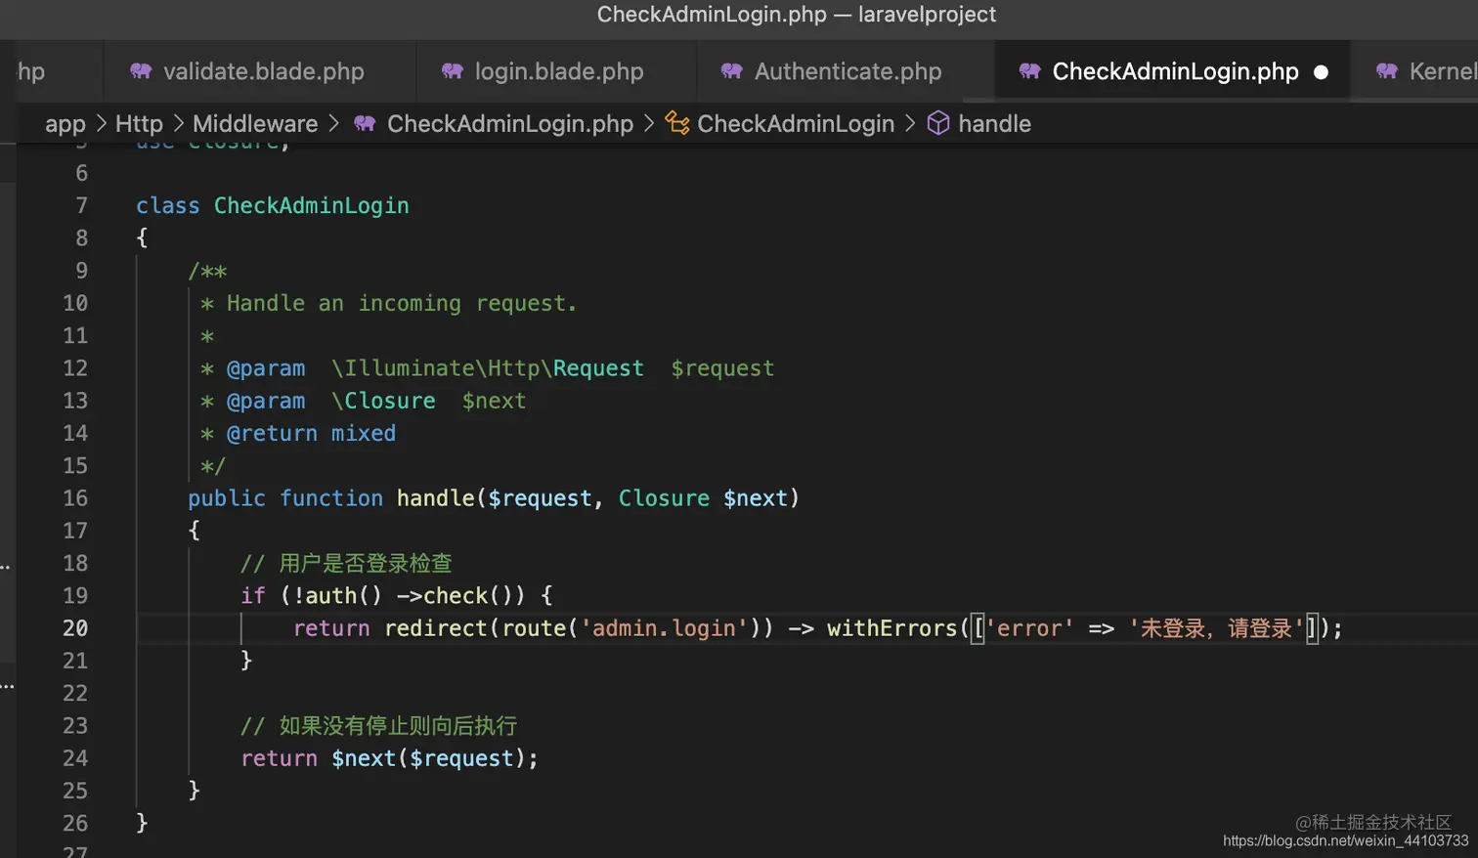Open the blog.csdn.net link at bottom right
Image resolution: width=1478 pixels, height=858 pixels.
[x=1345, y=841]
